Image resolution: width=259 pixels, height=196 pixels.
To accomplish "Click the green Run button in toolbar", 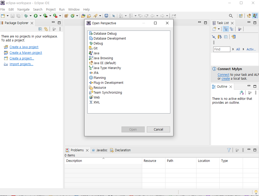I will [36, 16].
